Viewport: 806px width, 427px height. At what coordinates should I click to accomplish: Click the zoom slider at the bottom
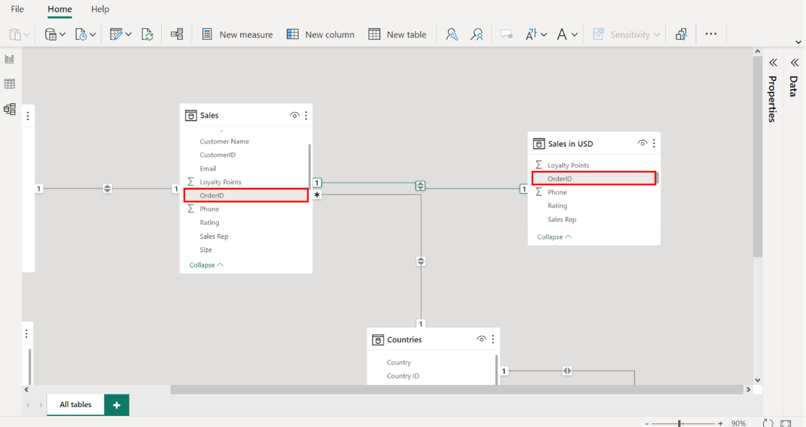pos(680,423)
